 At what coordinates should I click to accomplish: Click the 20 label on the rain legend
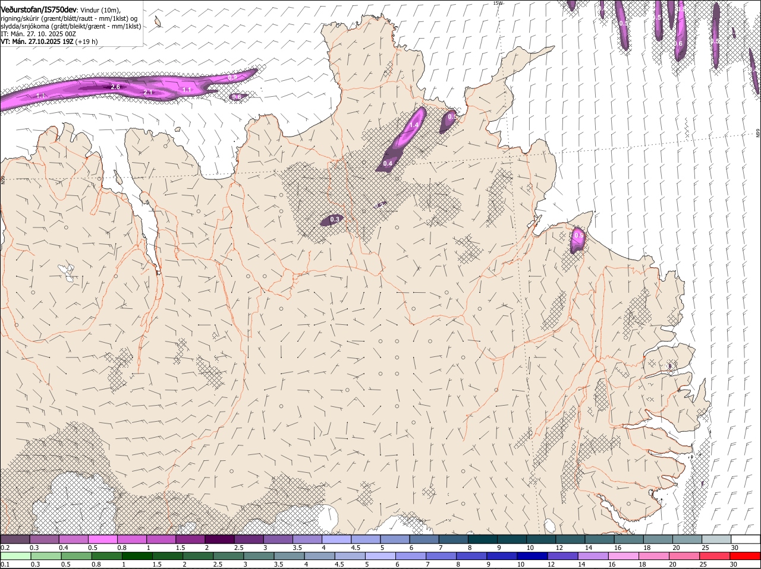(x=672, y=564)
